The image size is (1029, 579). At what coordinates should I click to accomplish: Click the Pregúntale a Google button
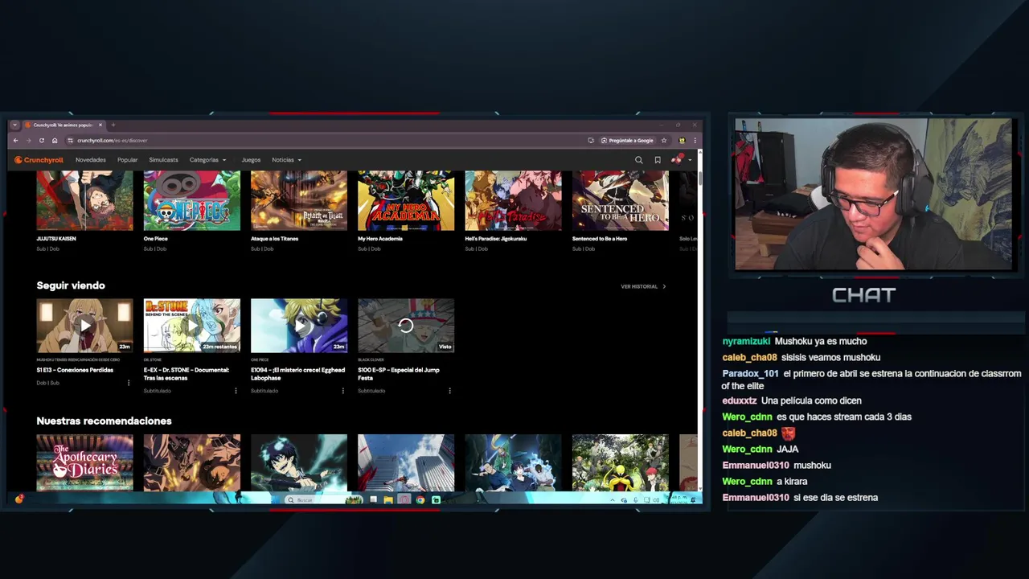click(627, 141)
